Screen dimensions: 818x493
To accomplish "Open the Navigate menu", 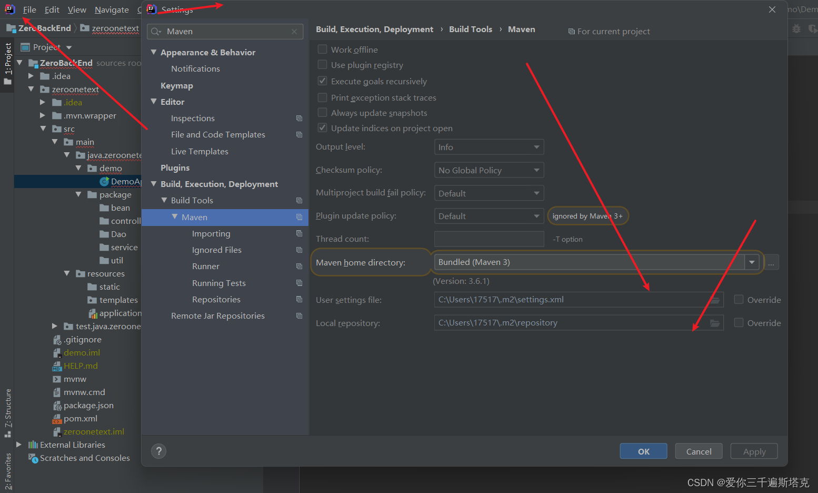I will pyautogui.click(x=112, y=10).
